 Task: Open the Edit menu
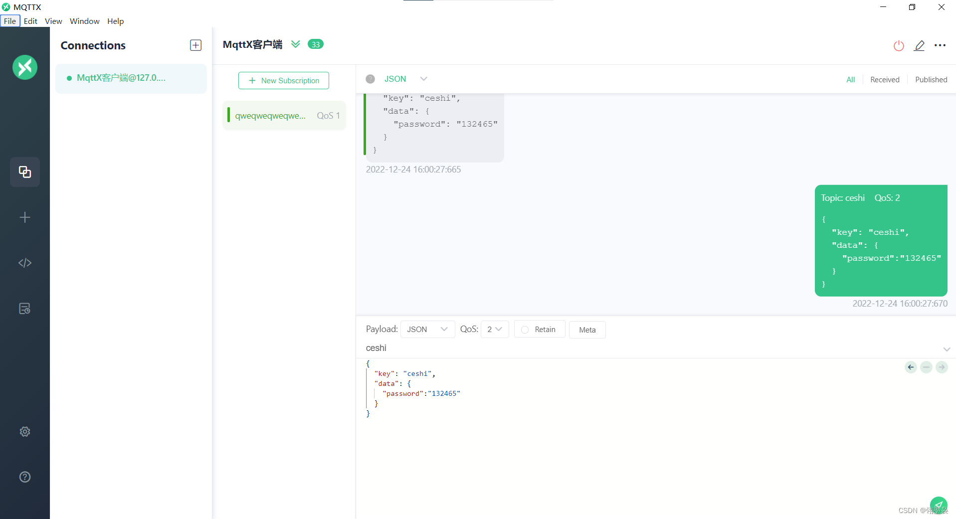point(30,21)
